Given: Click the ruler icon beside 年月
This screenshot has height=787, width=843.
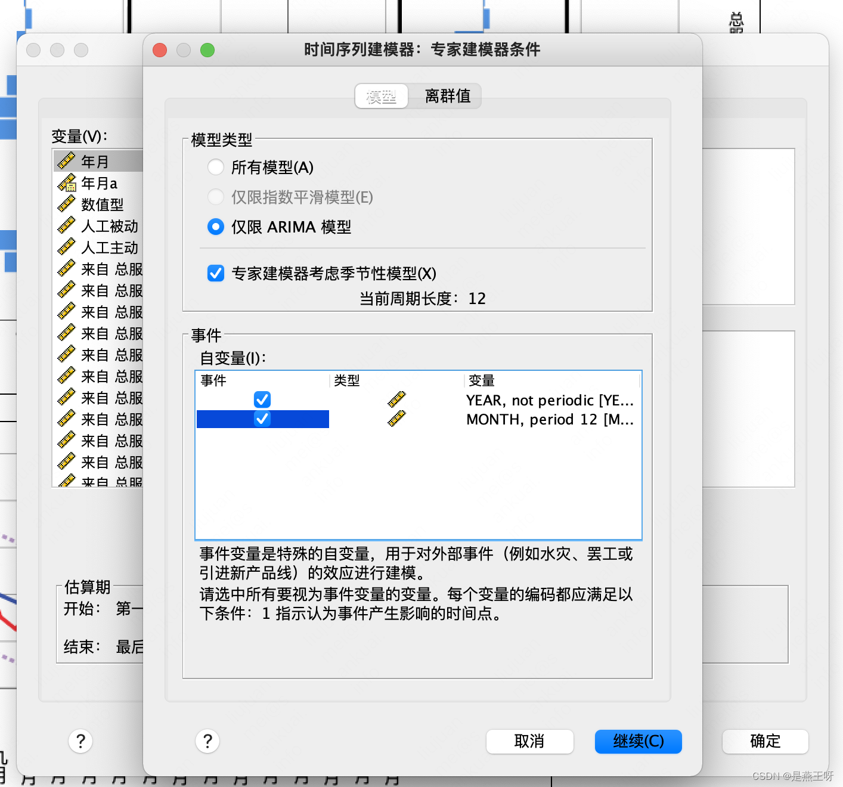Looking at the screenshot, I should 66,160.
